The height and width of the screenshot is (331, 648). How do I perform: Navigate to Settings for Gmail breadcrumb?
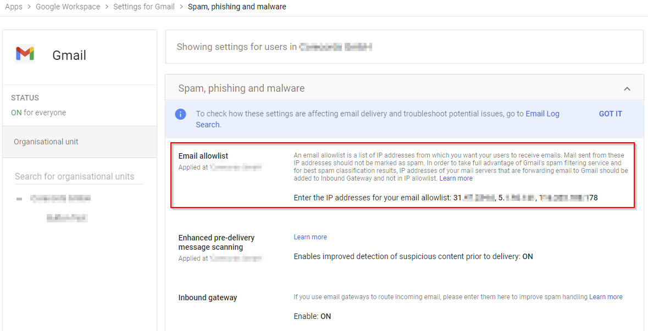tap(144, 7)
